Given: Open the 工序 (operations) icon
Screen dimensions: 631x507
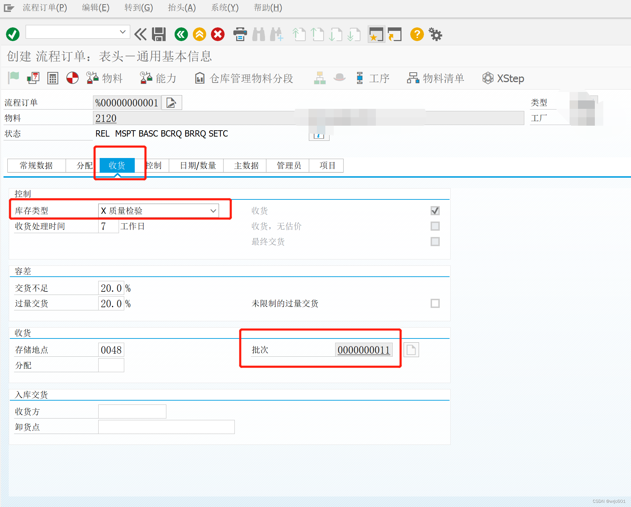Looking at the screenshot, I should (x=373, y=78).
